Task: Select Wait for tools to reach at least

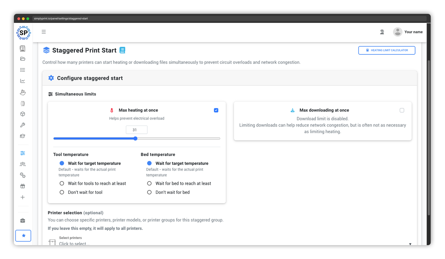Action: pos(62,183)
